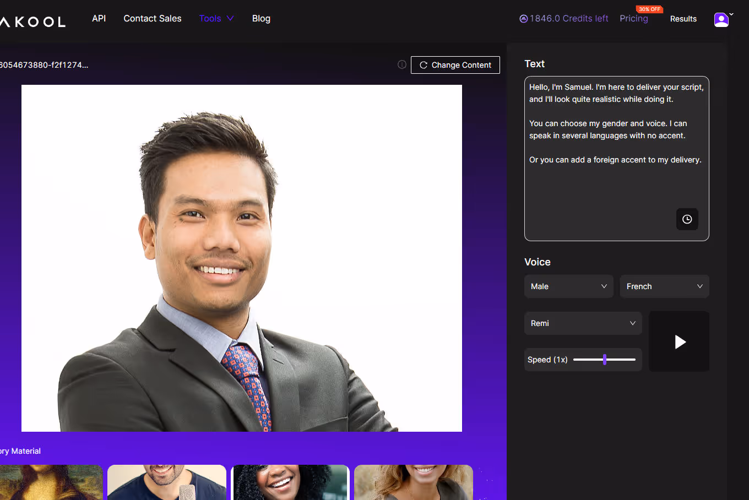Screen dimensions: 749x500
Task: Click the Text section heading
Action: [x=534, y=64]
